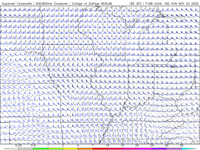Select the hot pink 15 to 20 segment

point(129,149)
